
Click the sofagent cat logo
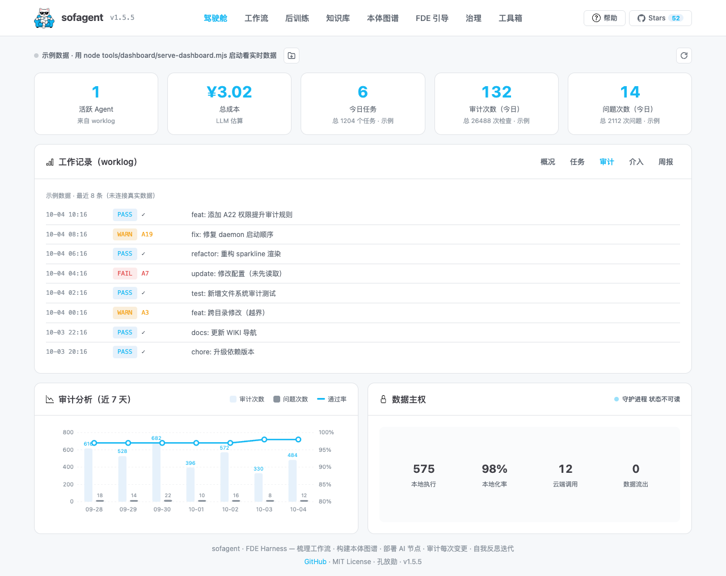point(44,18)
